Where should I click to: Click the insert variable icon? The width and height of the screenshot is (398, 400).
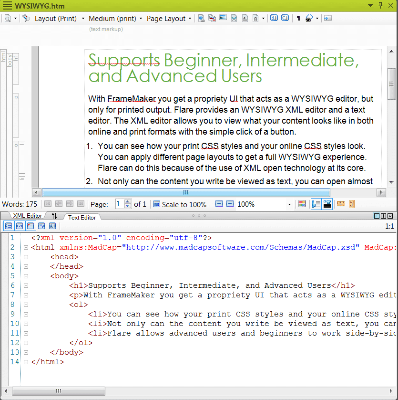[x=245, y=18]
